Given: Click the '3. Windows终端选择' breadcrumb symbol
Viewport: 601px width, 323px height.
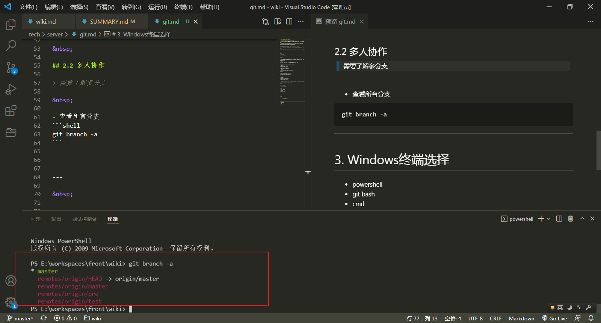Looking at the screenshot, I should point(137,34).
